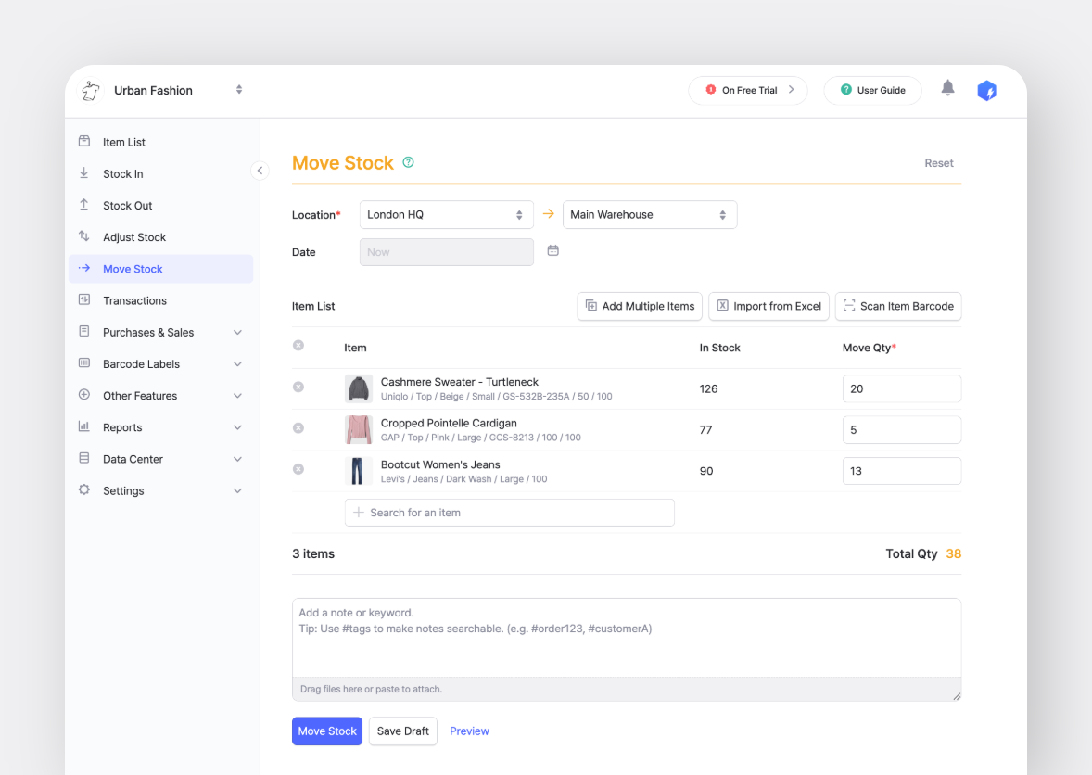Click the Search for an item field
This screenshot has height=775, width=1092.
509,513
